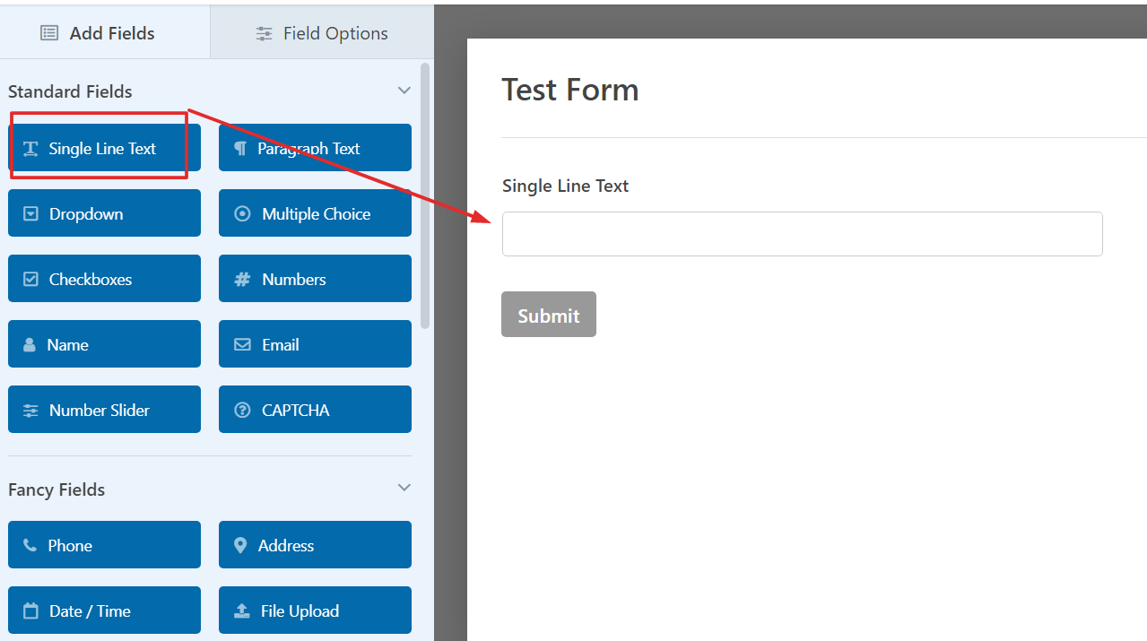Expand the Dropdown field option
Image resolution: width=1147 pixels, height=641 pixels.
[104, 213]
